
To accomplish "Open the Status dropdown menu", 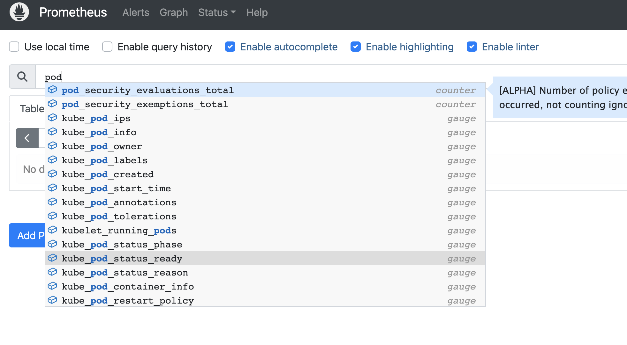I will [x=217, y=12].
